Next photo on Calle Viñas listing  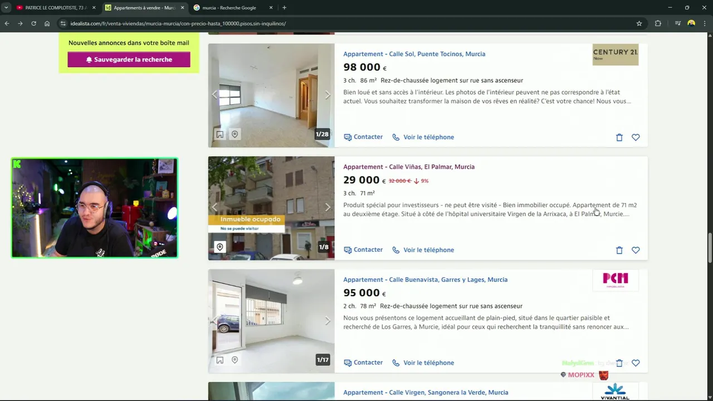coord(328,208)
